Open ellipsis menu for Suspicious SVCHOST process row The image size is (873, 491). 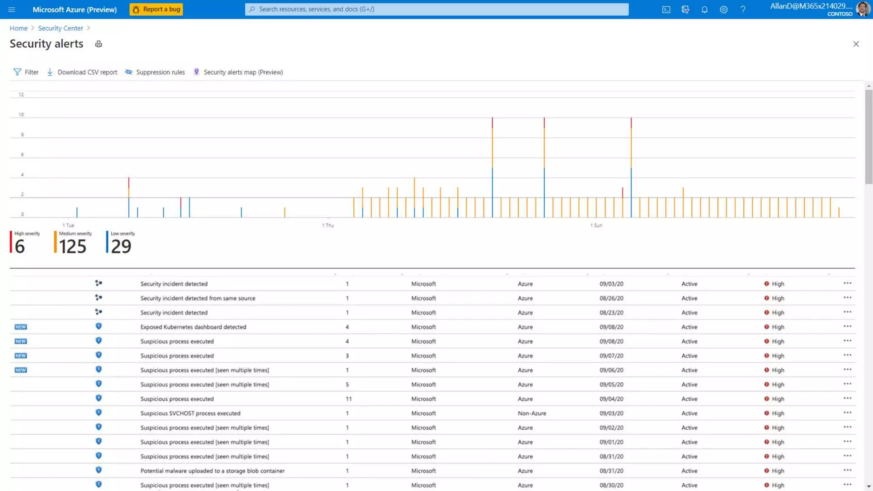pyautogui.click(x=847, y=413)
